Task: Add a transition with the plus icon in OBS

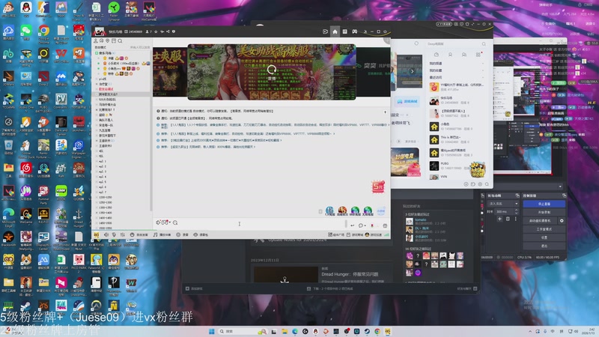Action: tap(499, 219)
